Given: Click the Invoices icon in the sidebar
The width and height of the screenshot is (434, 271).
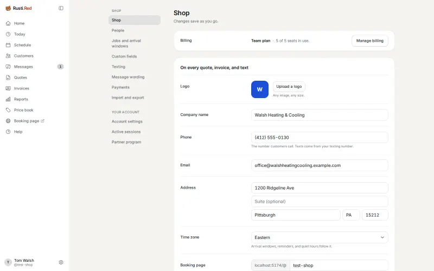Looking at the screenshot, I should (x=8, y=88).
